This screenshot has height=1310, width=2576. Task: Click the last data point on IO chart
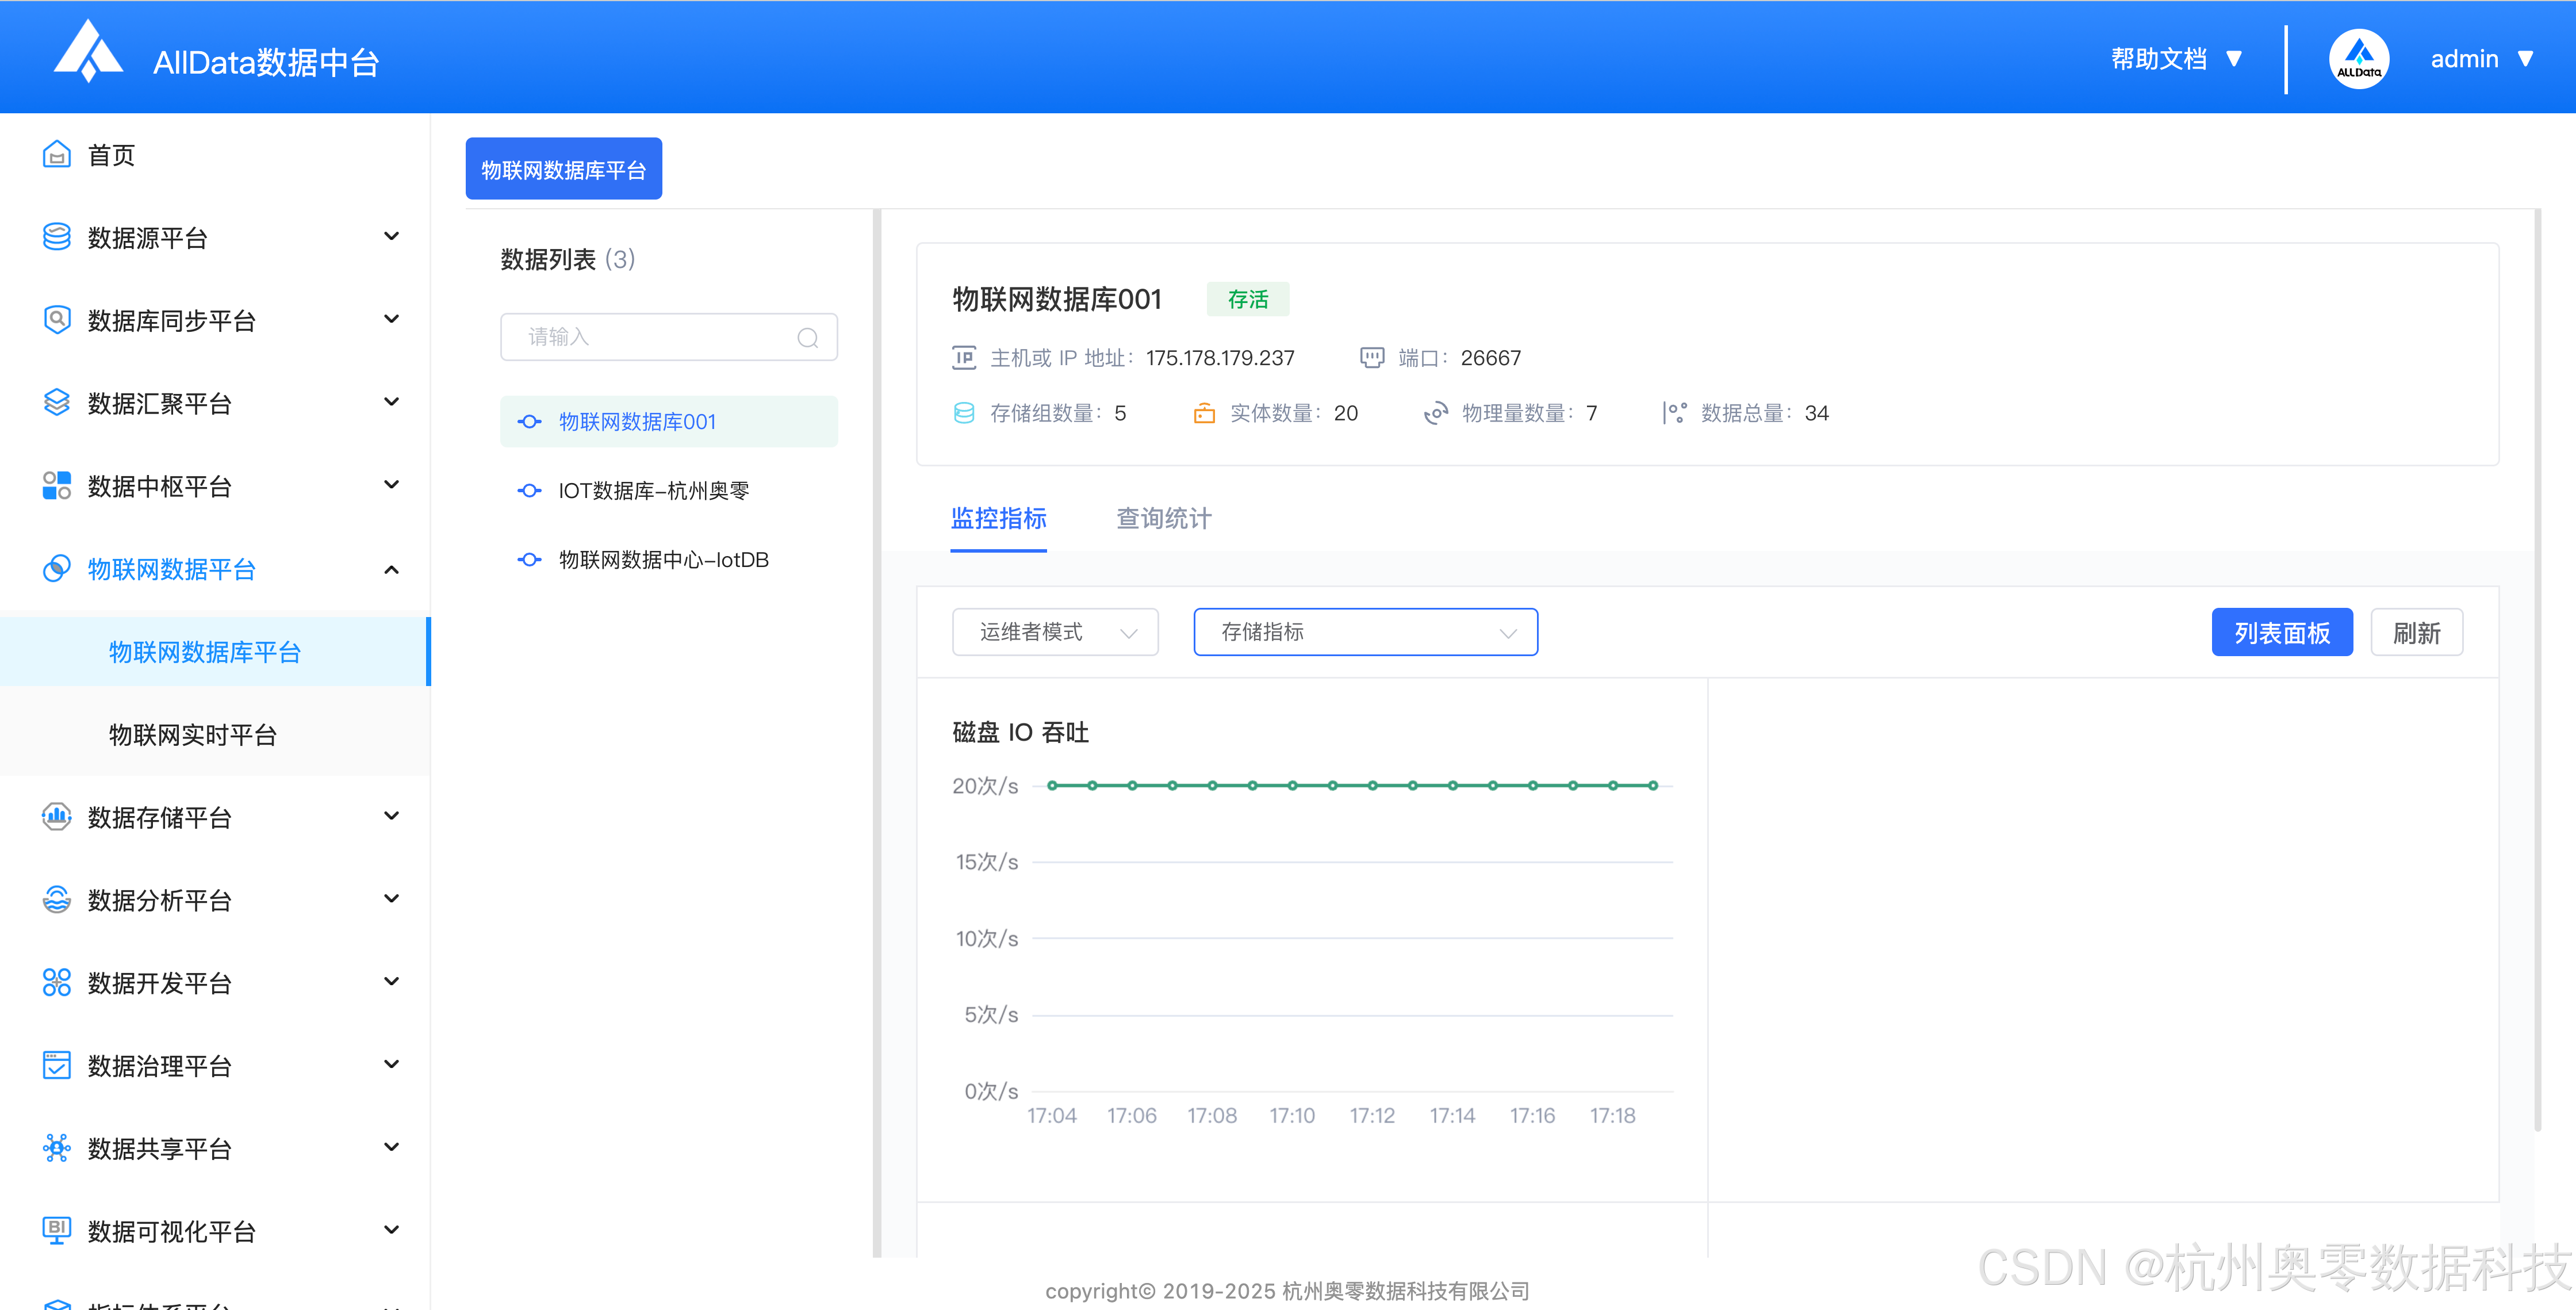coord(1653,786)
